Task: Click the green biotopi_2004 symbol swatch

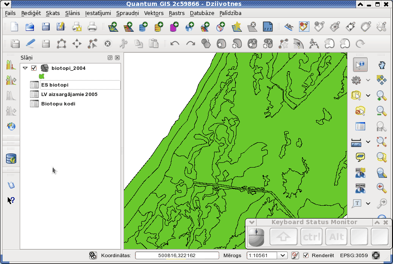Action: pos(42,76)
